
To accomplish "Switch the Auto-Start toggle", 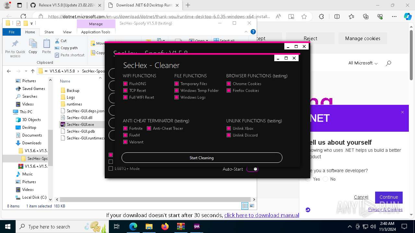I will click(x=253, y=169).
